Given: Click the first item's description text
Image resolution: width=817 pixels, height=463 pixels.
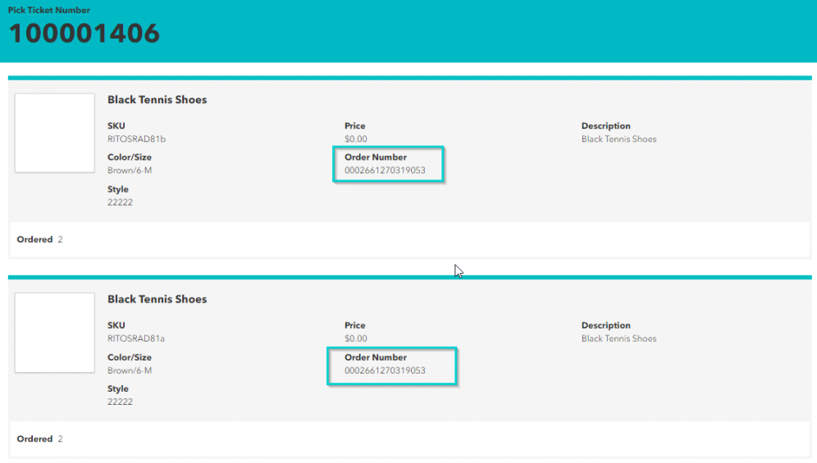Looking at the screenshot, I should pyautogui.click(x=618, y=138).
